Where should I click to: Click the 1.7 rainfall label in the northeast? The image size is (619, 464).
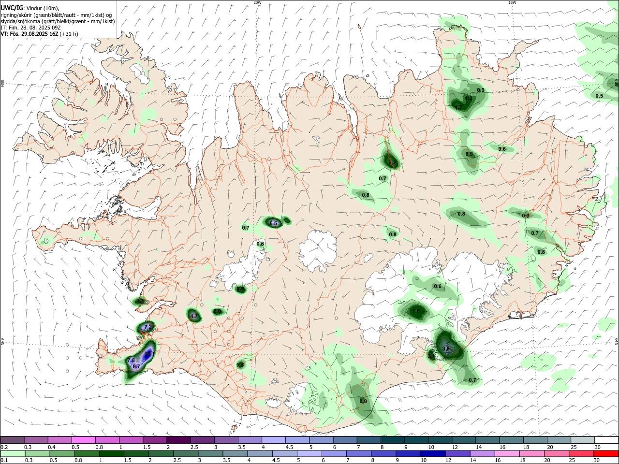tap(459, 107)
